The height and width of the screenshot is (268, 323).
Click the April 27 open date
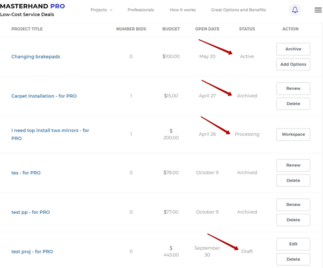point(207,96)
